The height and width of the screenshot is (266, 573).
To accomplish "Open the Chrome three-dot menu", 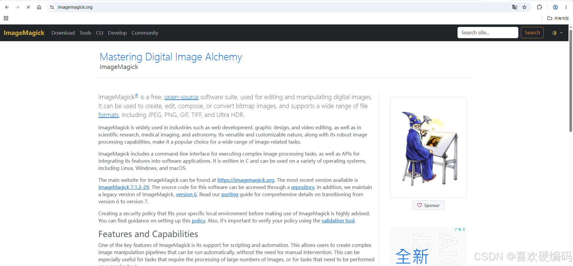I will 566,7.
